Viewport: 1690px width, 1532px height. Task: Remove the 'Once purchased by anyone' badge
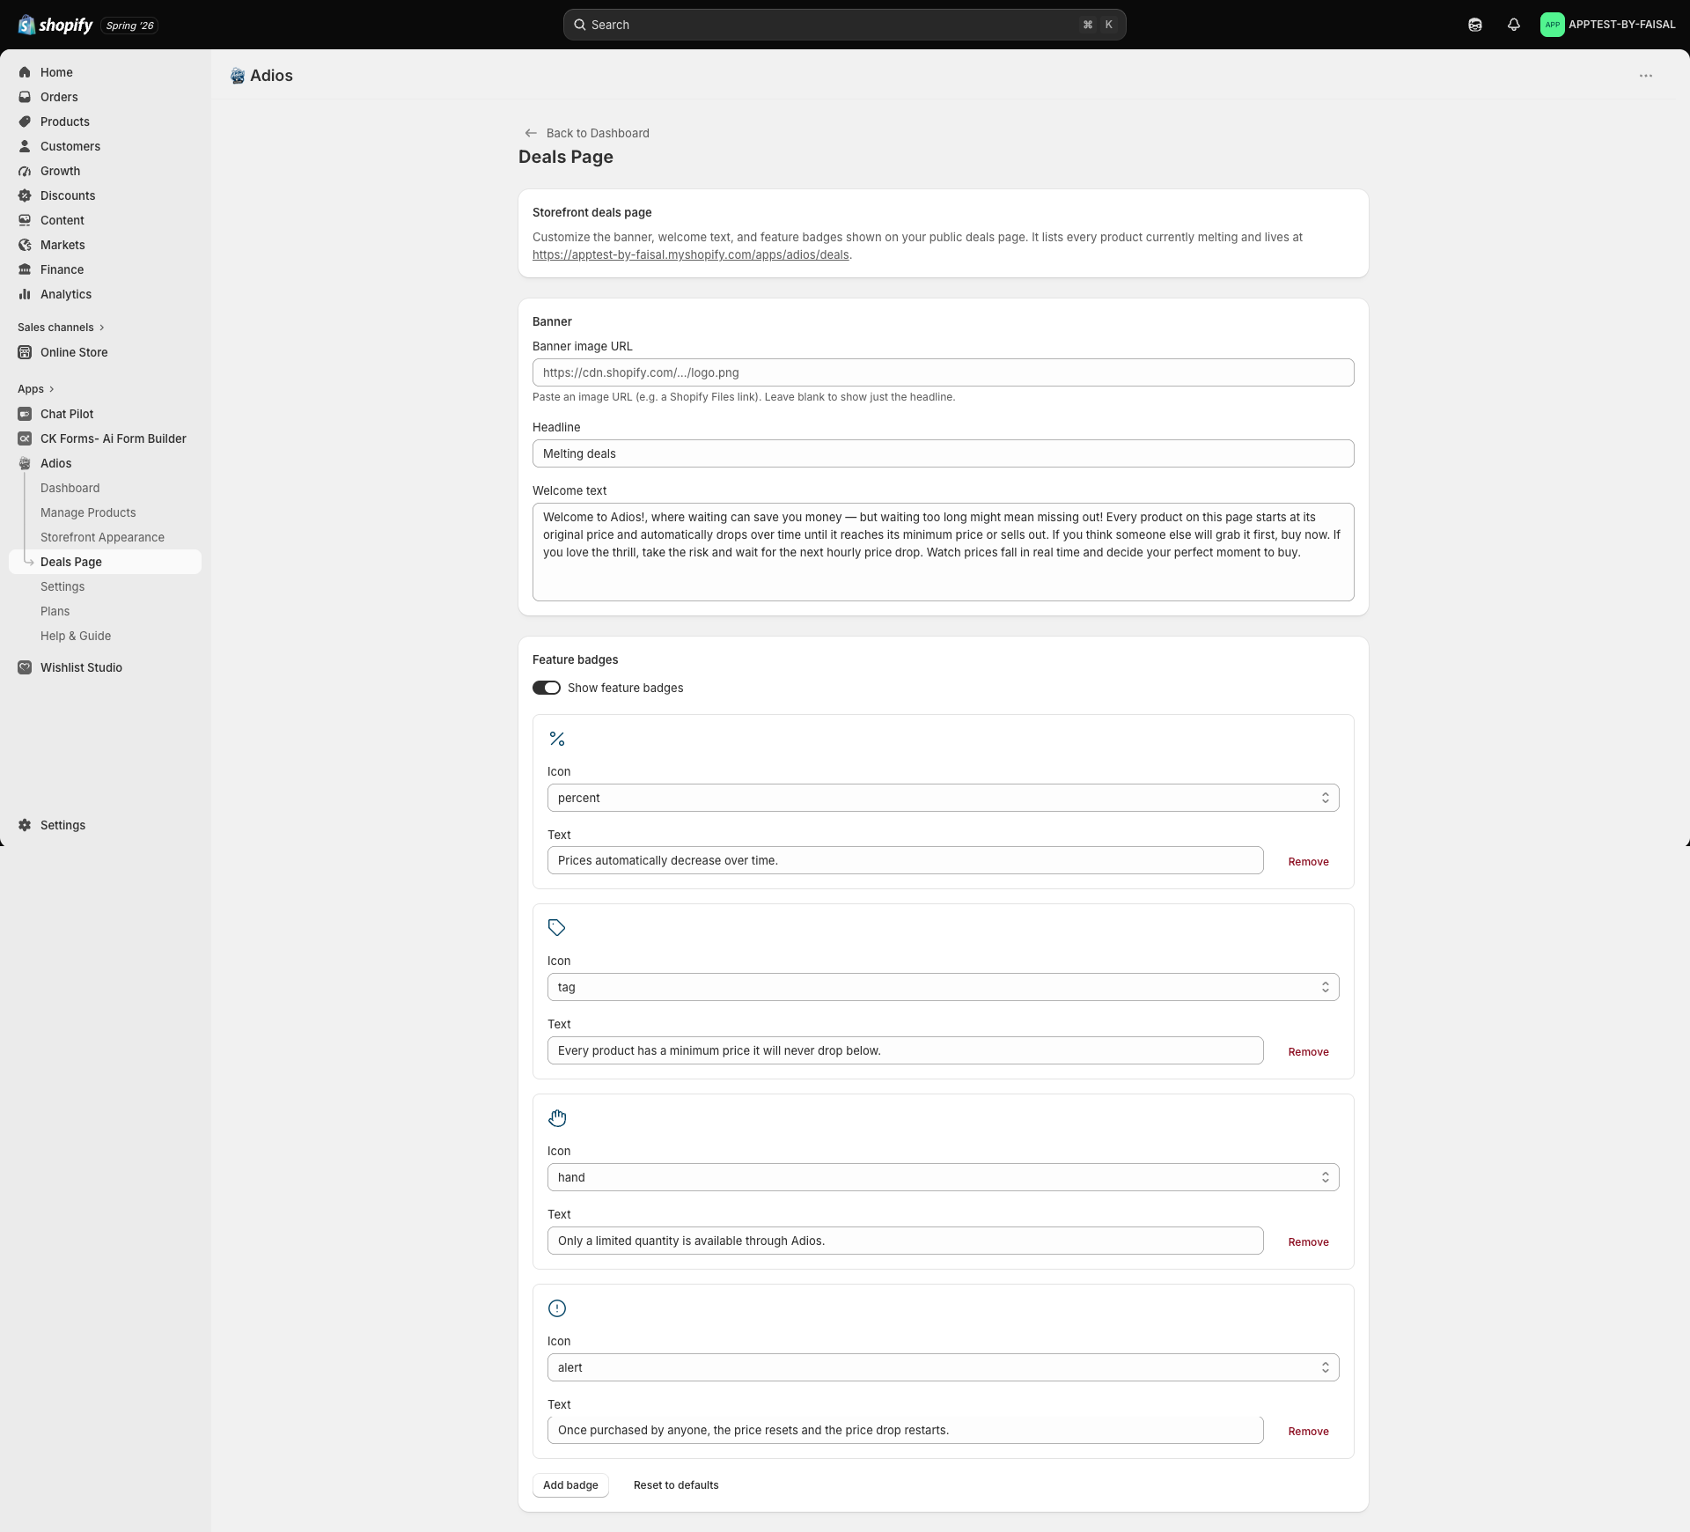coord(1309,1432)
